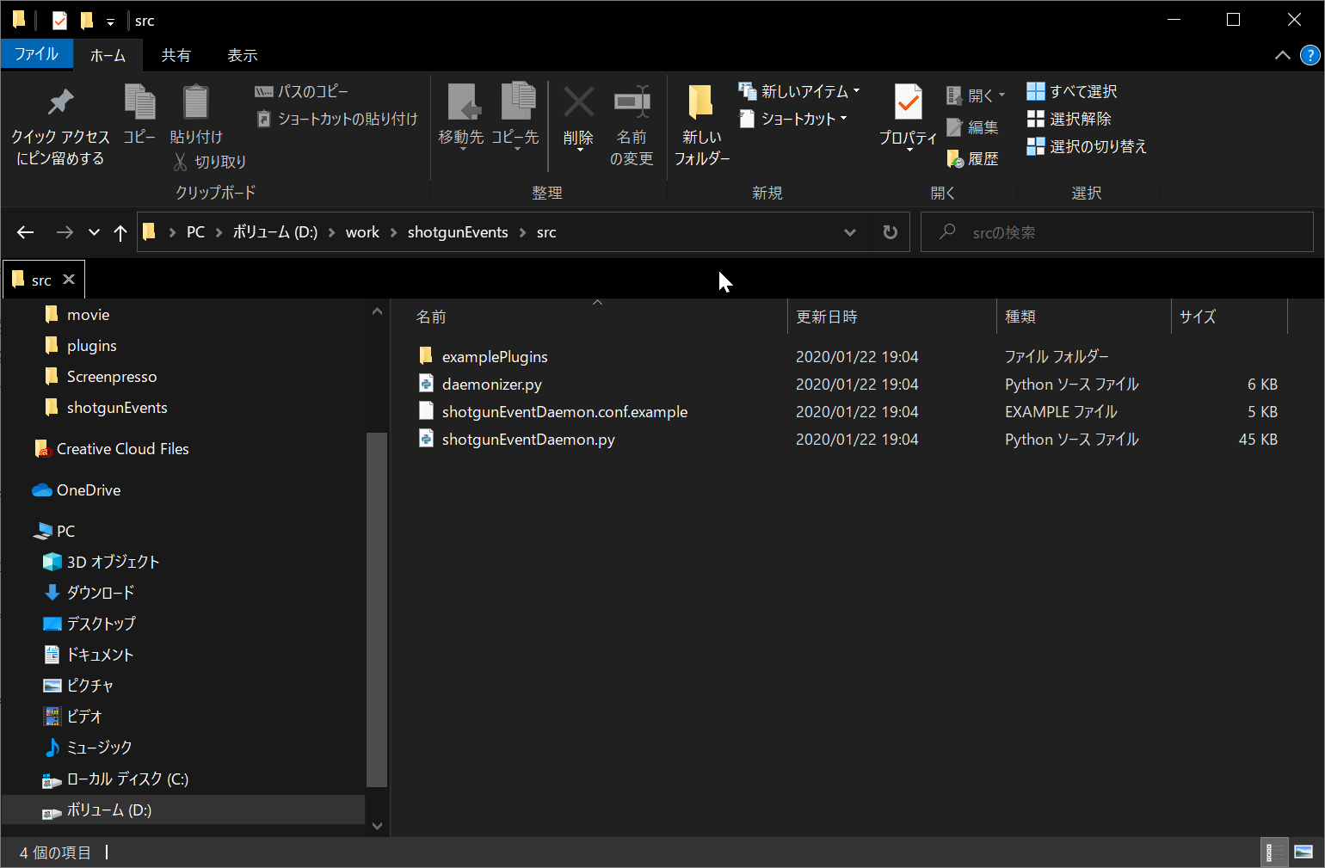1325x868 pixels.
Task: Sort by Date modified (更新日時) column header
Action: coord(891,317)
